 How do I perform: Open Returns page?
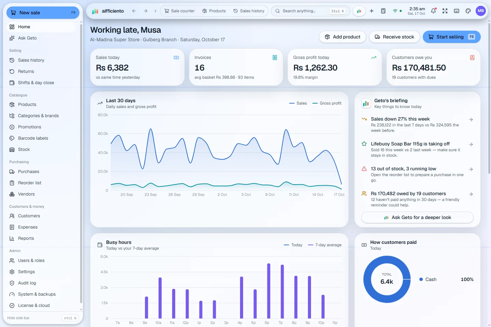[41, 72]
